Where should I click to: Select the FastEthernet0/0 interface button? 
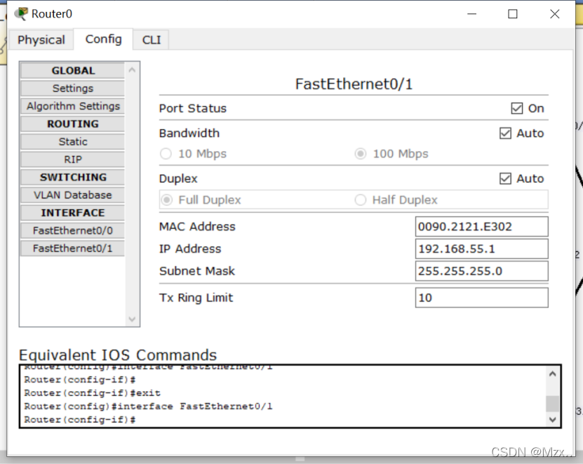[73, 230]
